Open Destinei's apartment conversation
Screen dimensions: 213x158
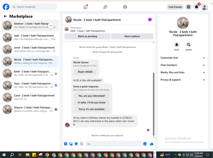tap(30, 26)
